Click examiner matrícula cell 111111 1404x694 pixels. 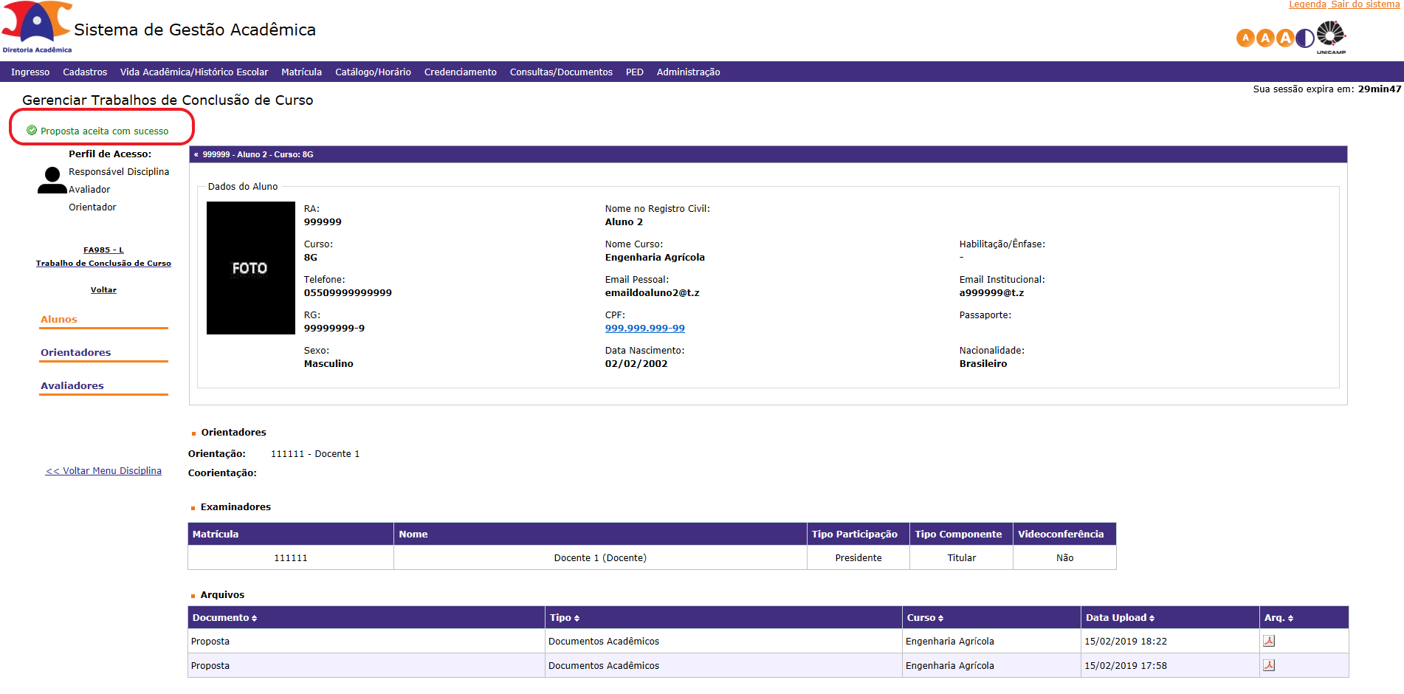pos(291,557)
